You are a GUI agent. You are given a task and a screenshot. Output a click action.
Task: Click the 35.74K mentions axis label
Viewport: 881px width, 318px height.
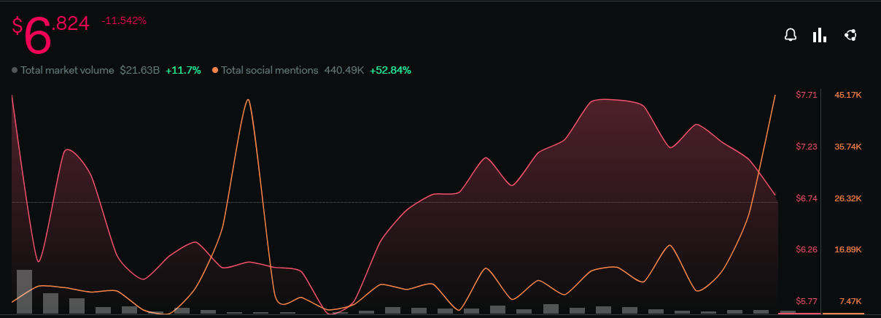[848, 147]
